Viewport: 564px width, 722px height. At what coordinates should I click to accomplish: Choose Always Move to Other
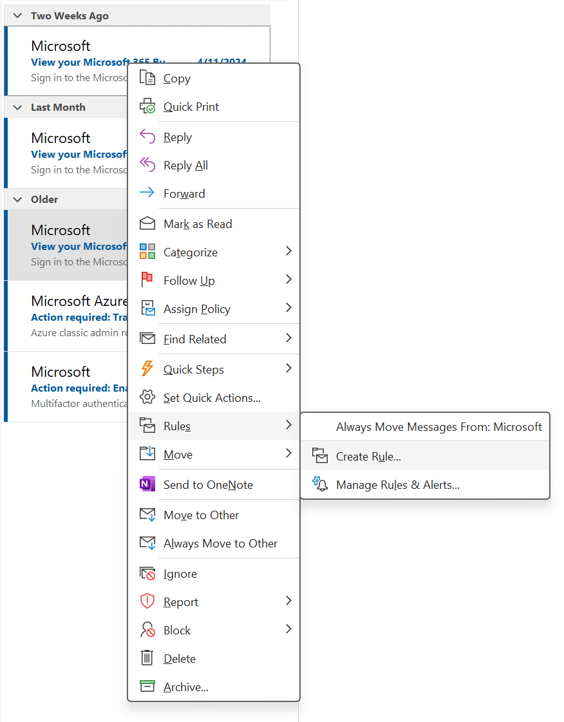(x=214, y=544)
